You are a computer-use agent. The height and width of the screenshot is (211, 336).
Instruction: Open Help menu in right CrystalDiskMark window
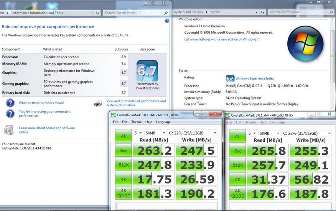point(263,122)
